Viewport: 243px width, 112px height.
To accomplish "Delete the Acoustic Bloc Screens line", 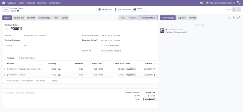I will pyautogui.click(x=155, y=69).
